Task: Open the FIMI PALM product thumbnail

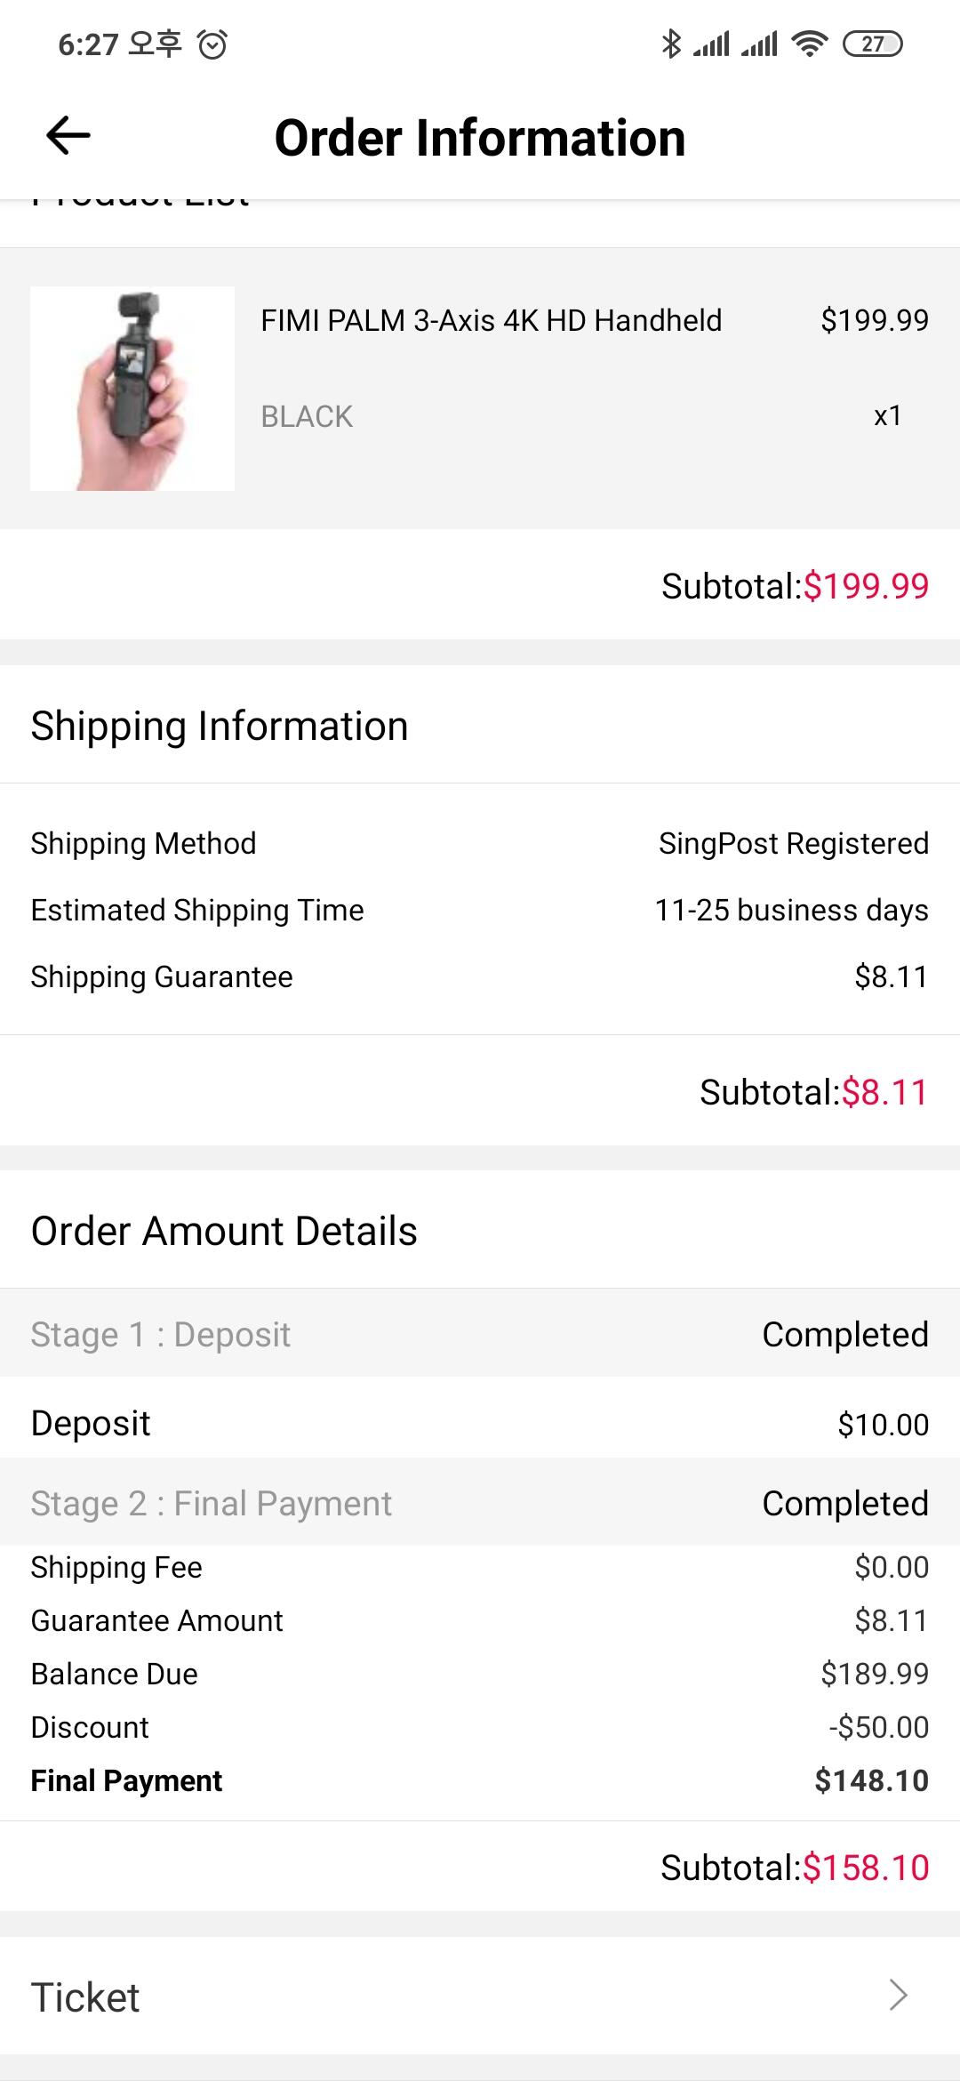Action: [x=132, y=389]
